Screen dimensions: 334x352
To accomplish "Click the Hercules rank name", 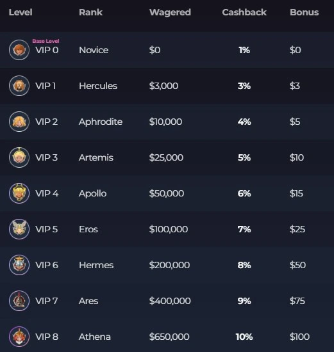I will (98, 86).
